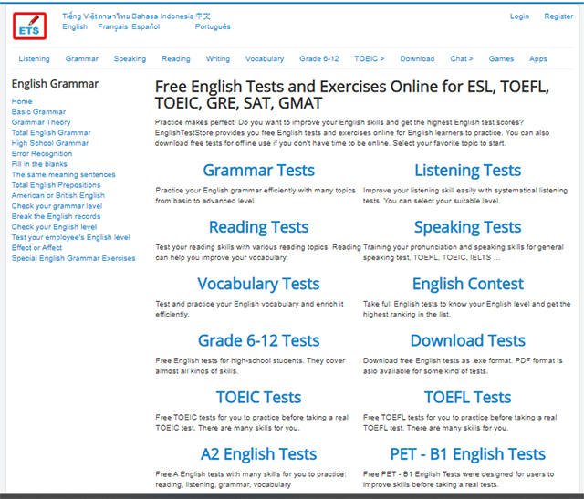Viewport: 584px width, 499px height.
Task: Switch language to English
Action: (75, 26)
